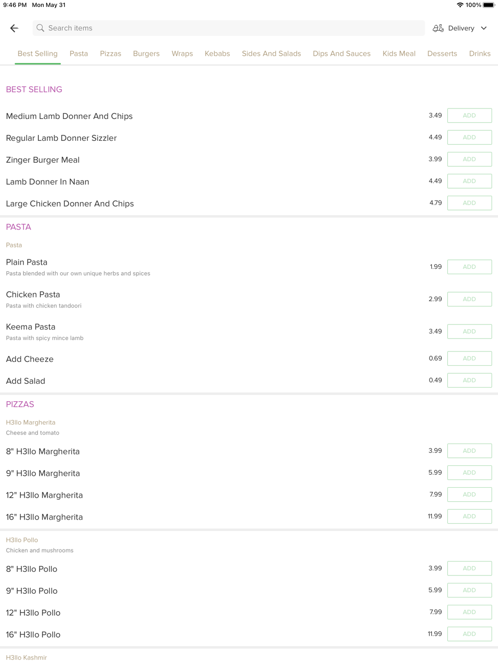Screen dimensions: 498x664
Task: Select Lamb Donner In Naan item
Action: pos(47,182)
